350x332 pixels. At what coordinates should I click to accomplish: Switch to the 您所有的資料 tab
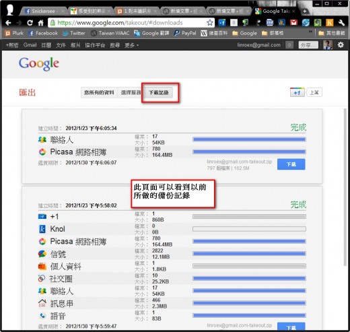pyautogui.click(x=99, y=92)
